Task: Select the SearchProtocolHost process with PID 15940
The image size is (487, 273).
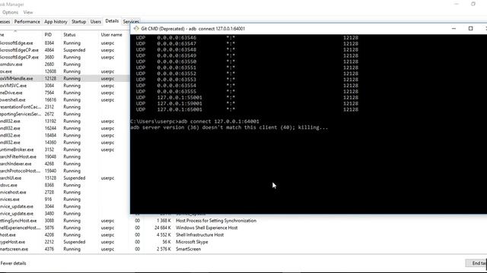Action: 64,171
